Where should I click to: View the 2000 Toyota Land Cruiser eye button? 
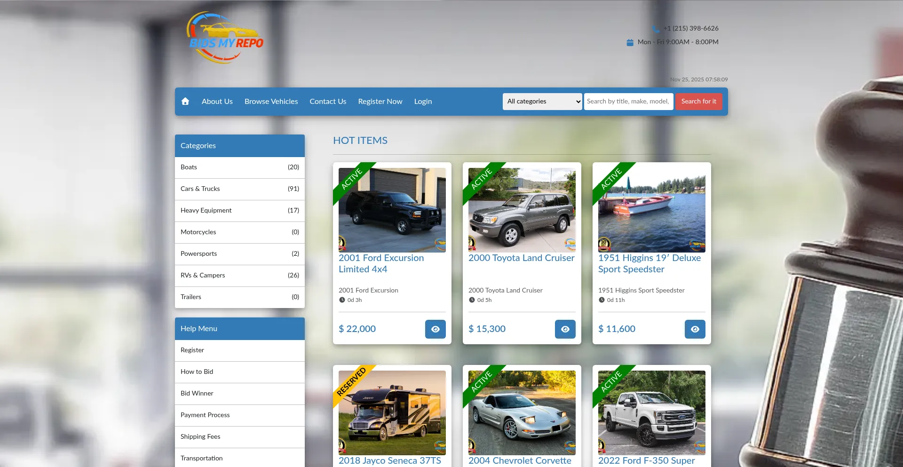point(565,329)
